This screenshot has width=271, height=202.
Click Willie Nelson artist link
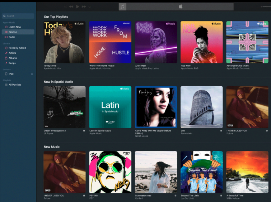[x=233, y=198]
